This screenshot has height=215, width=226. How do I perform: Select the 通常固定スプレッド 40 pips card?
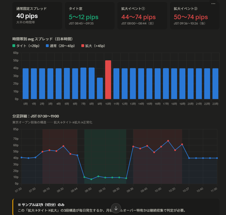coord(37,15)
